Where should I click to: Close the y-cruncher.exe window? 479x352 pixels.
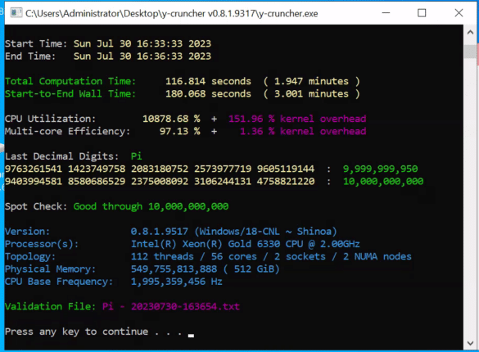(x=459, y=13)
